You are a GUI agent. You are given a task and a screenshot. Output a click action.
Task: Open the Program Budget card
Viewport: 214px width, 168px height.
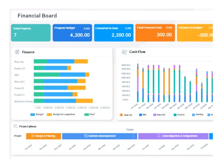[x=72, y=32]
